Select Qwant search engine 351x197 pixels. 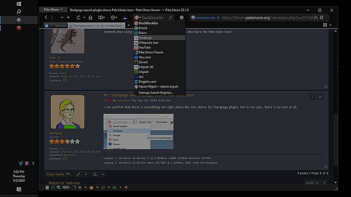coord(159,62)
